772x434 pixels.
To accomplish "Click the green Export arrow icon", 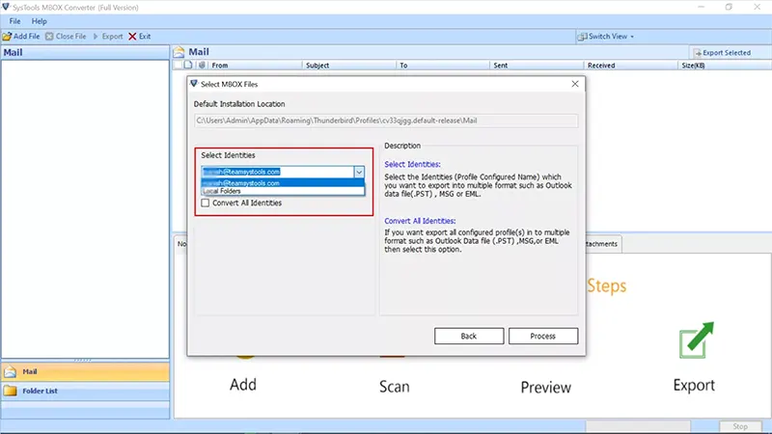I will coord(696,340).
